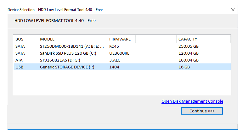The image size is (243, 135).
Task: Sort by BUS column header
Action: [25, 39]
